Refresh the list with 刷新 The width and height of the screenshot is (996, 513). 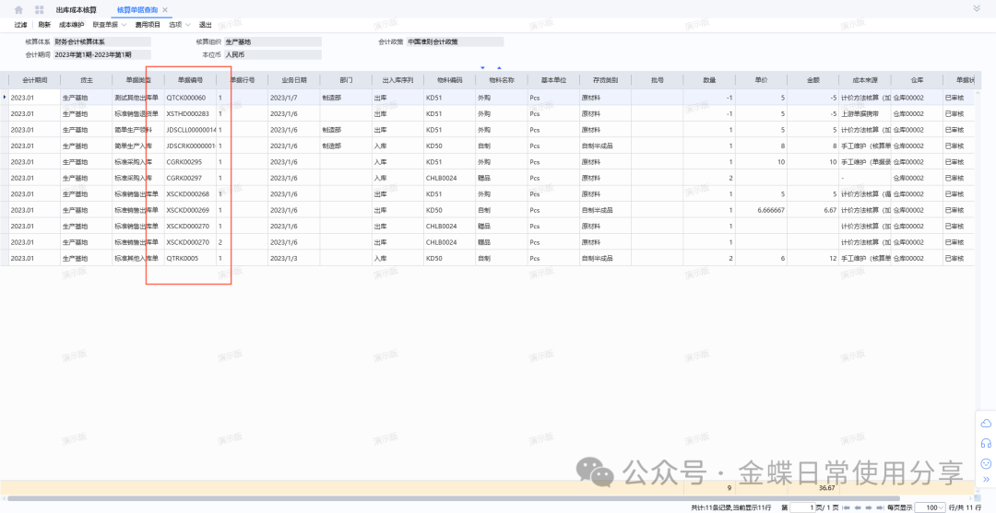point(44,25)
